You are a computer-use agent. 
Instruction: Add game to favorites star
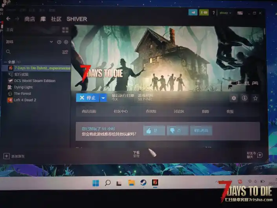click(x=255, y=98)
